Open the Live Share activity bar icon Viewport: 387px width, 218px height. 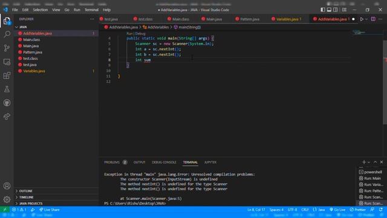(x=7, y=116)
